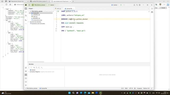Click the Group By icon in Services

click(34, 68)
